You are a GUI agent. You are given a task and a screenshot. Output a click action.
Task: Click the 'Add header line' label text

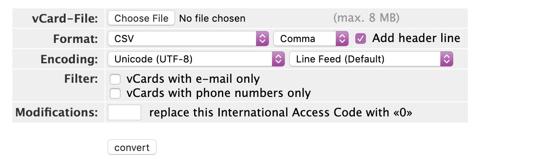pos(416,38)
